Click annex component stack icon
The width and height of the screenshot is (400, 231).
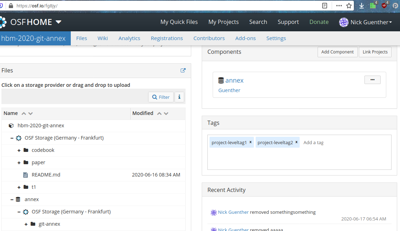coord(221,81)
